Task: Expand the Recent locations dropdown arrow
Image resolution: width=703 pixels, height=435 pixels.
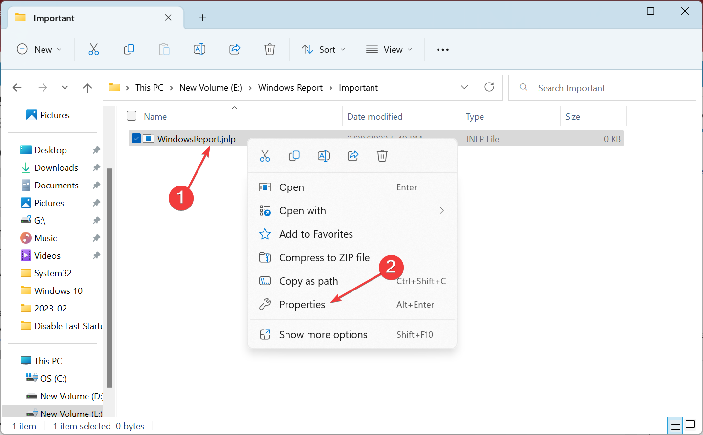Action: click(65, 88)
